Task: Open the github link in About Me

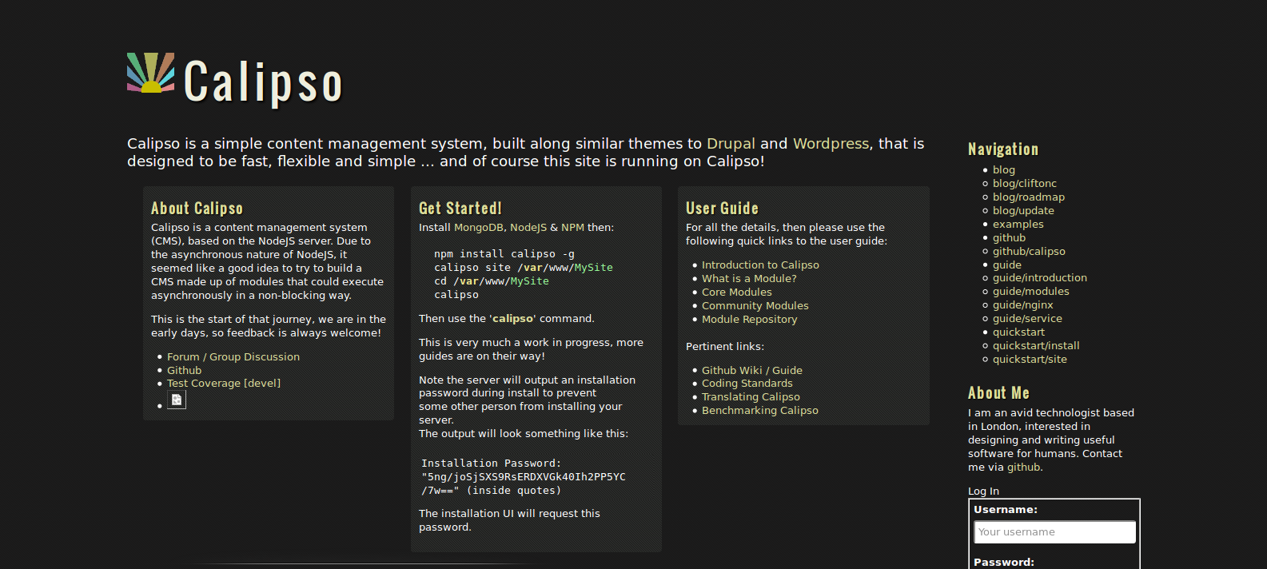Action: coord(1024,468)
